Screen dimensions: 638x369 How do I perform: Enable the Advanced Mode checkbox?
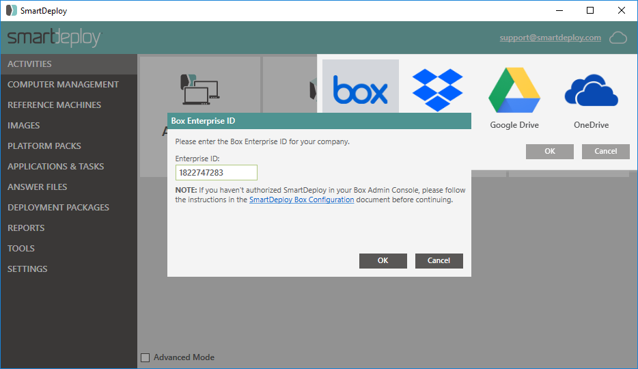point(145,357)
